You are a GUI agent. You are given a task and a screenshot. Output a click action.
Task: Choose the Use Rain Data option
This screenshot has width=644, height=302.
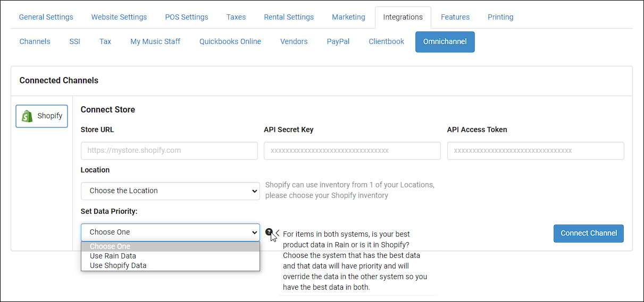click(170, 256)
